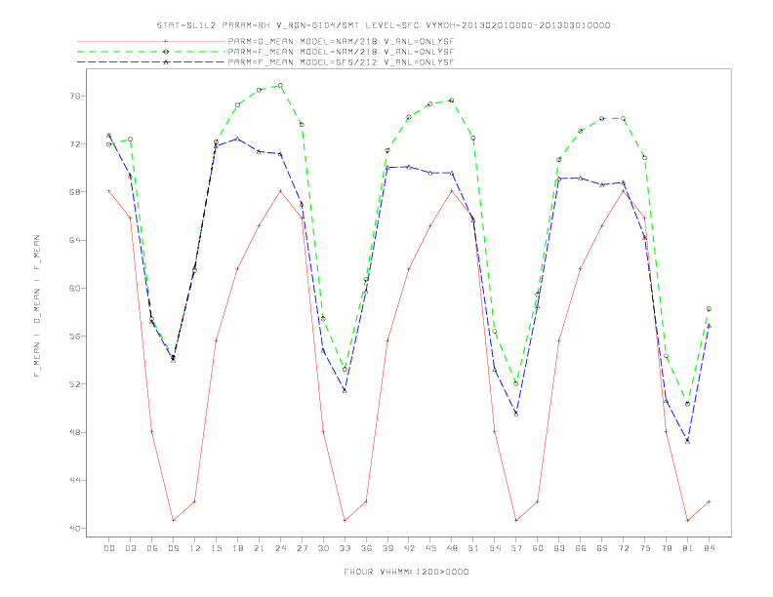Click the x-axis title FHOUR VHHMM=1200>0000
Viewport: 773px width, 597px height.
click(x=406, y=572)
